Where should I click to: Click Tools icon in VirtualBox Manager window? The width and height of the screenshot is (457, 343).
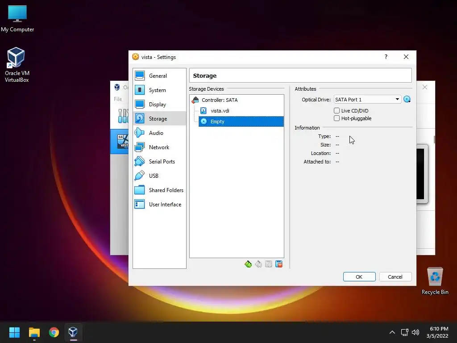tap(122, 116)
